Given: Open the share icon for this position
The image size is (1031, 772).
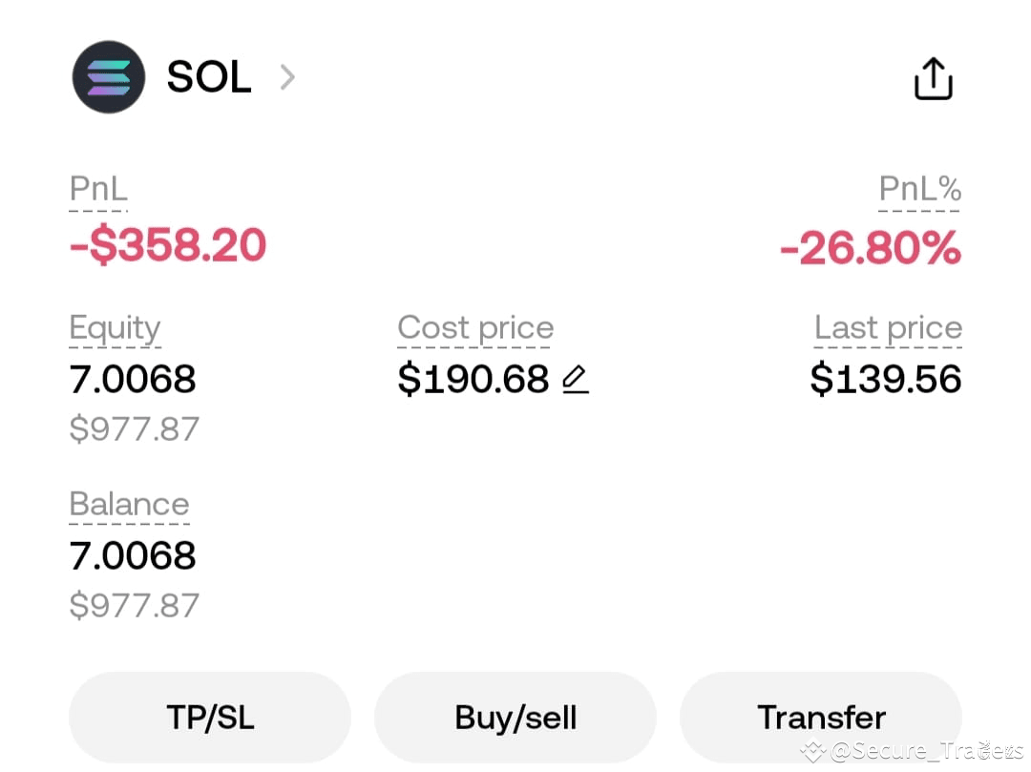Looking at the screenshot, I should 933,78.
